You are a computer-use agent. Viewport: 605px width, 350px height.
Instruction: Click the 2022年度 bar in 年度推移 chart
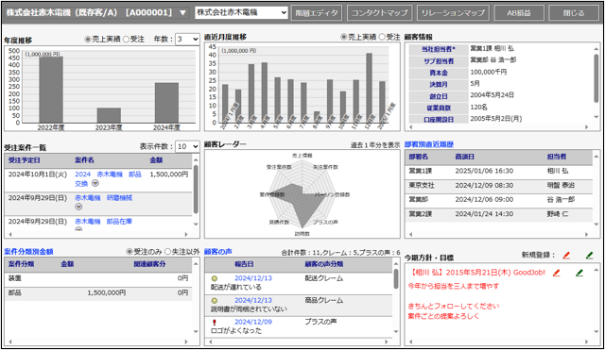coord(50,90)
